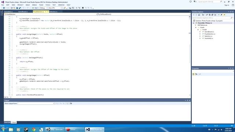The width and height of the screenshot is (235, 132).
Task: Select PuzzleSection.cs in Solution Explorer
Action: [210, 34]
